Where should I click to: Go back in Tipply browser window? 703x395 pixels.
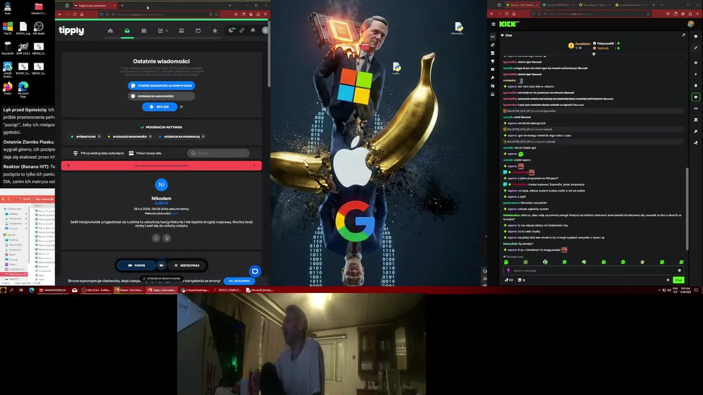click(x=60, y=14)
